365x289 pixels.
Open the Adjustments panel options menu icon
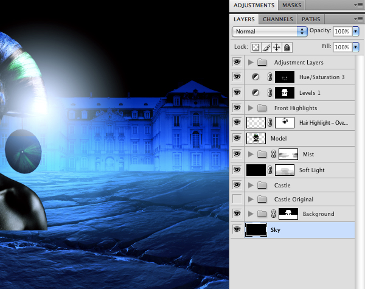point(358,5)
